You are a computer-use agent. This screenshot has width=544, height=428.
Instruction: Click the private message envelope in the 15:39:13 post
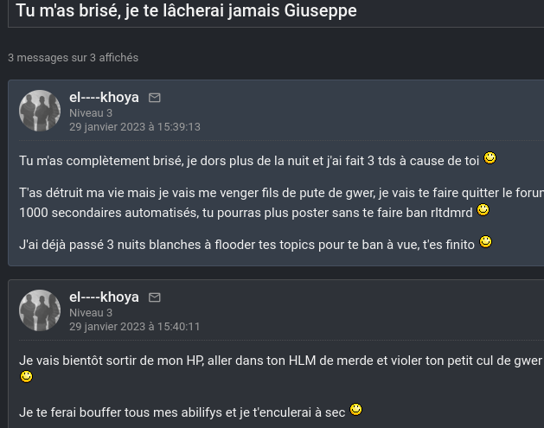[x=155, y=98]
